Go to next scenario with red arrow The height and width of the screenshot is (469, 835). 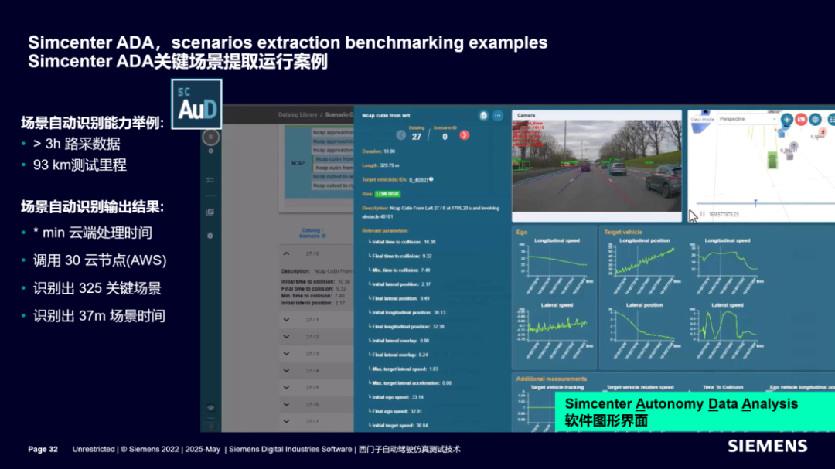465,135
